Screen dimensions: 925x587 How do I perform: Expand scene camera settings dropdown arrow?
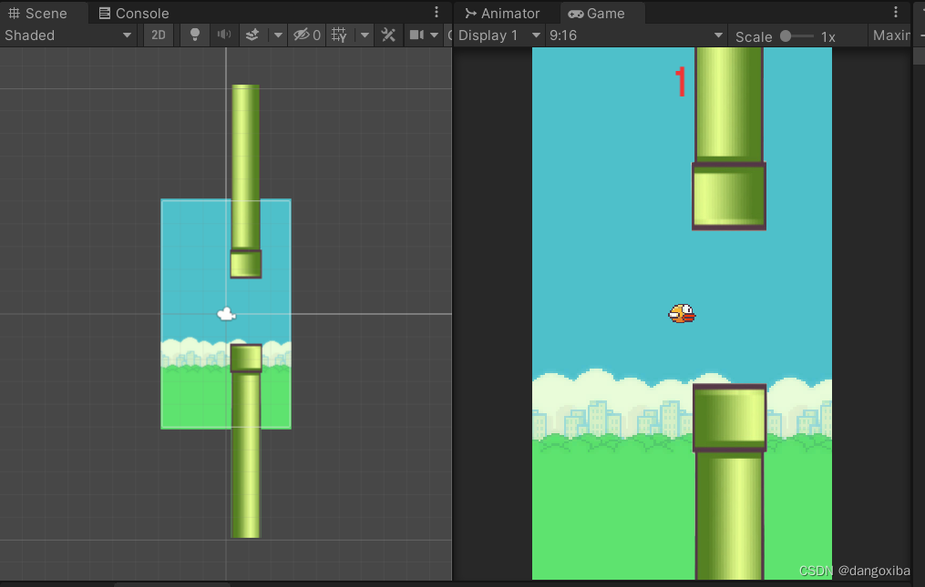(434, 35)
